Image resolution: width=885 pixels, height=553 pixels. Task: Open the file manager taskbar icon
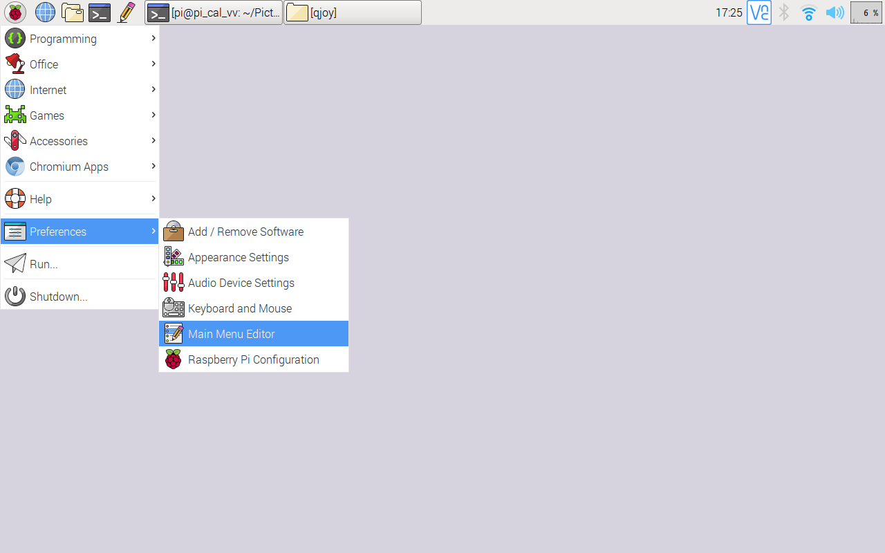click(x=72, y=12)
